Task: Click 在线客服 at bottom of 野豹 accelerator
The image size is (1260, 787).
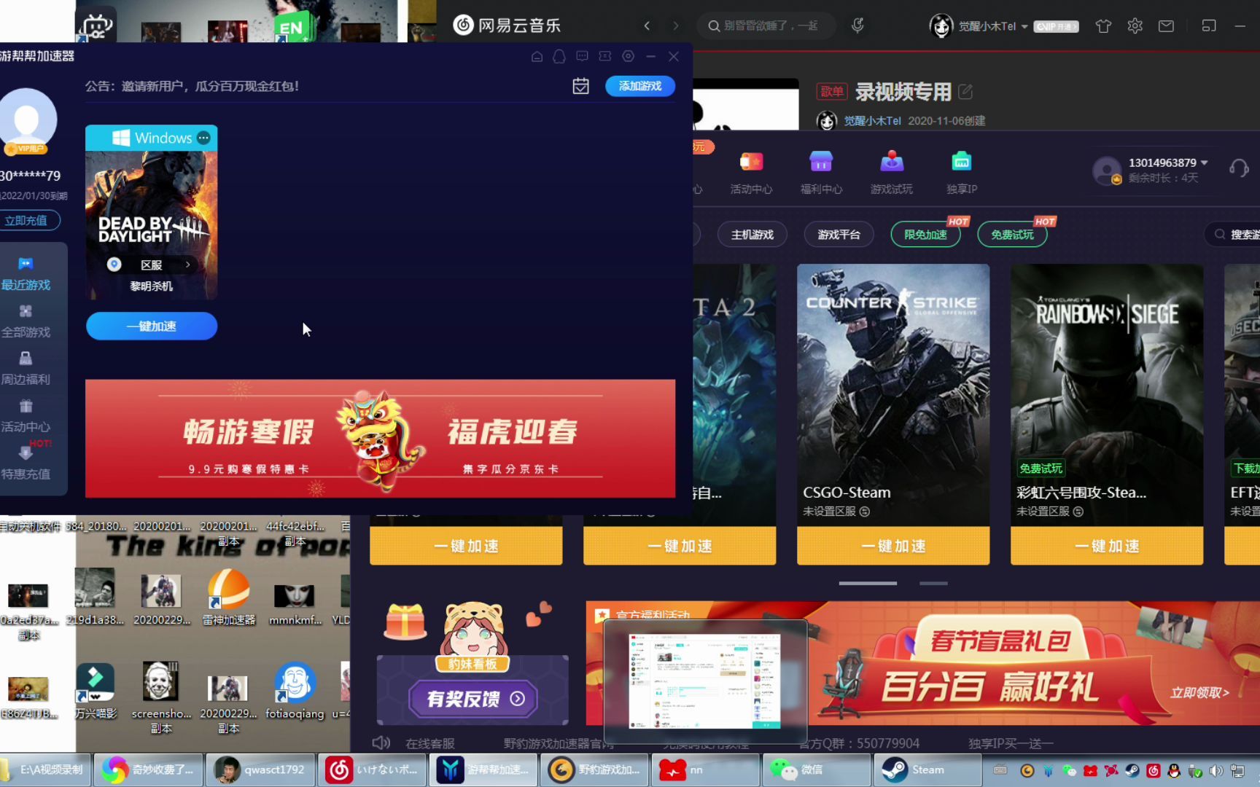Action: pos(429,743)
